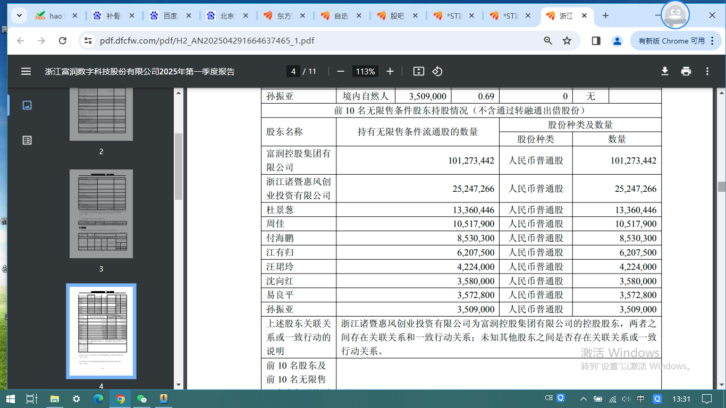Screen dimensions: 726x408
Task: Switch to the 补骨 Baidu tab
Action: tap(114, 15)
